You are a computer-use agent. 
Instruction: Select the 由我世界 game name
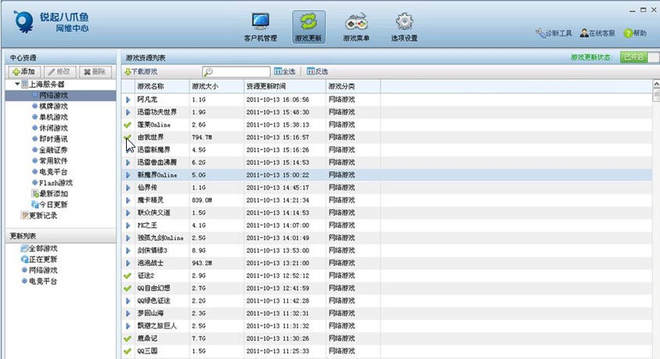pyautogui.click(x=150, y=138)
